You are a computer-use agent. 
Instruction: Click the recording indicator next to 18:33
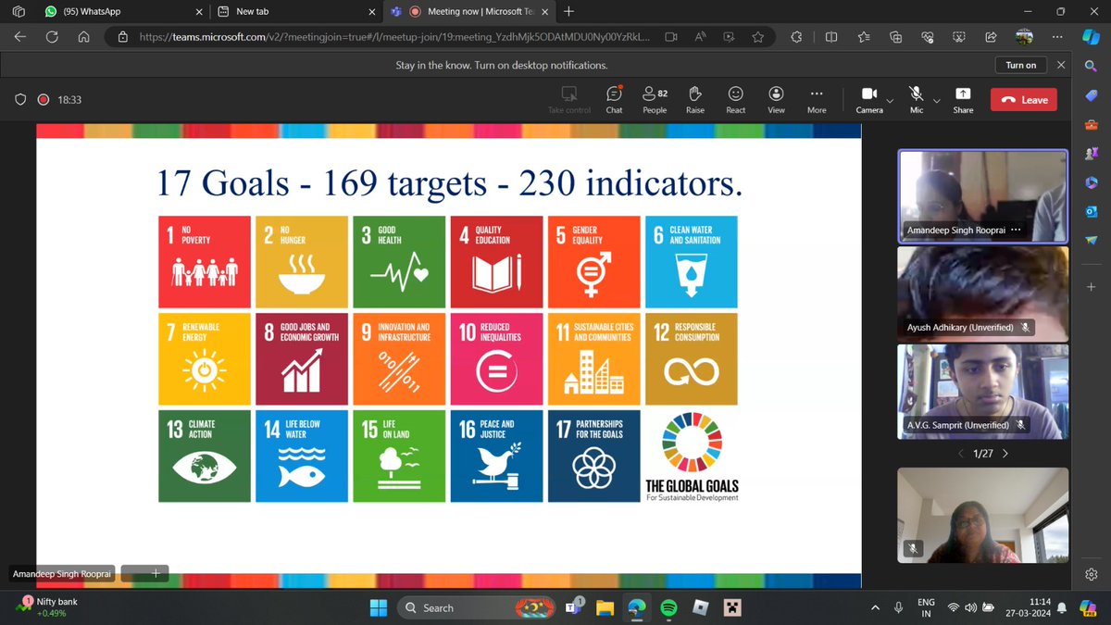click(43, 100)
